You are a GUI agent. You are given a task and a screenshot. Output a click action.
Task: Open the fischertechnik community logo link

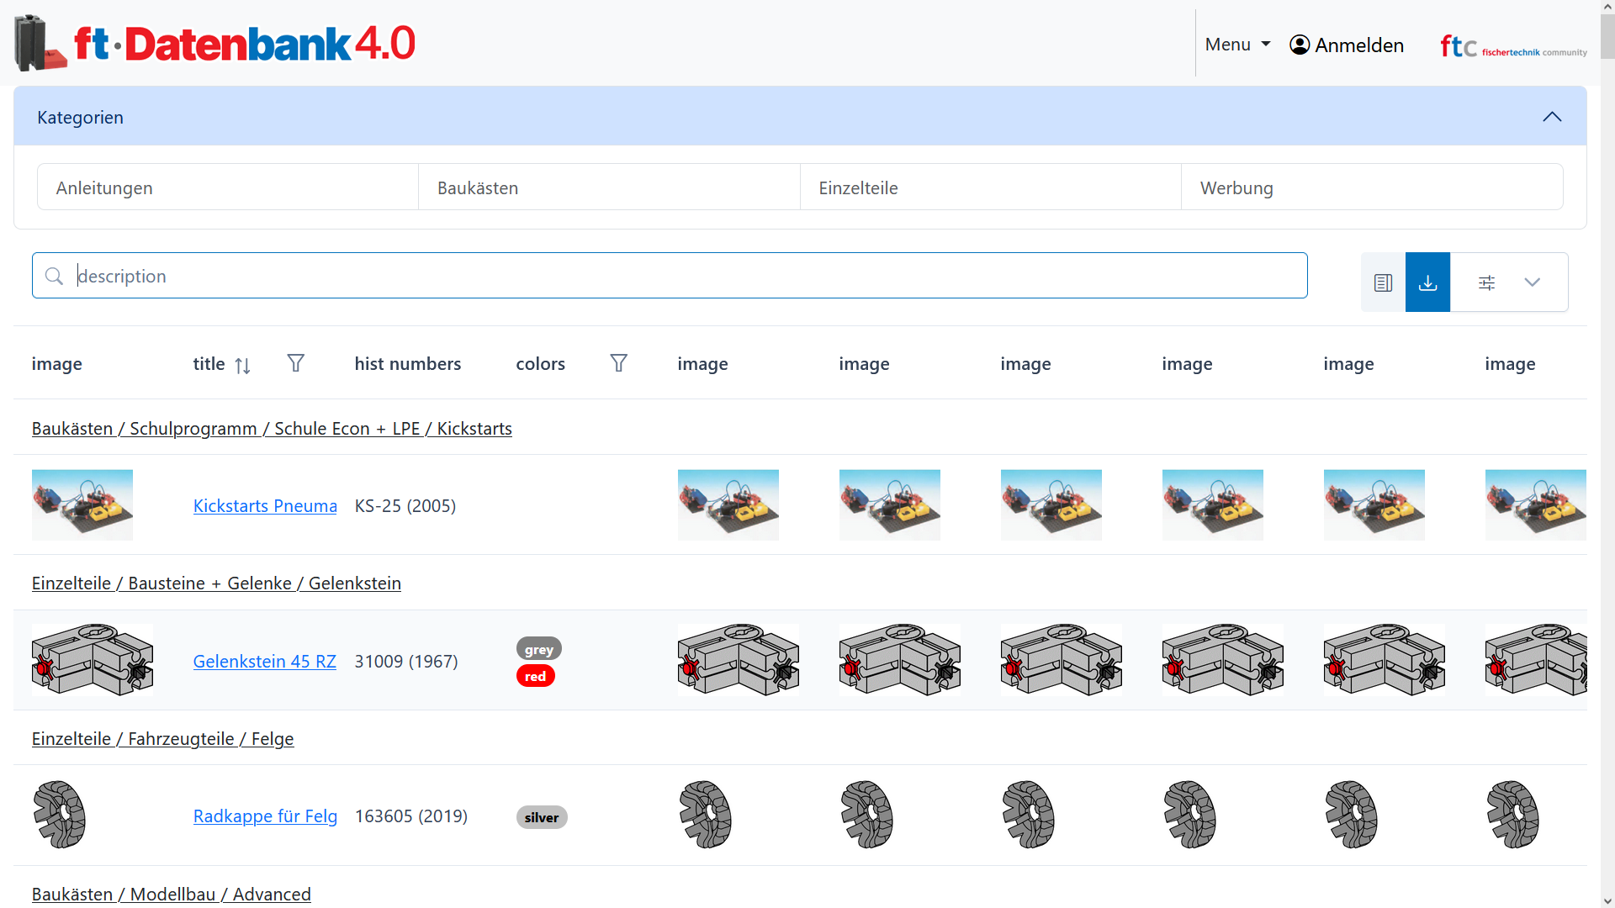point(1512,46)
